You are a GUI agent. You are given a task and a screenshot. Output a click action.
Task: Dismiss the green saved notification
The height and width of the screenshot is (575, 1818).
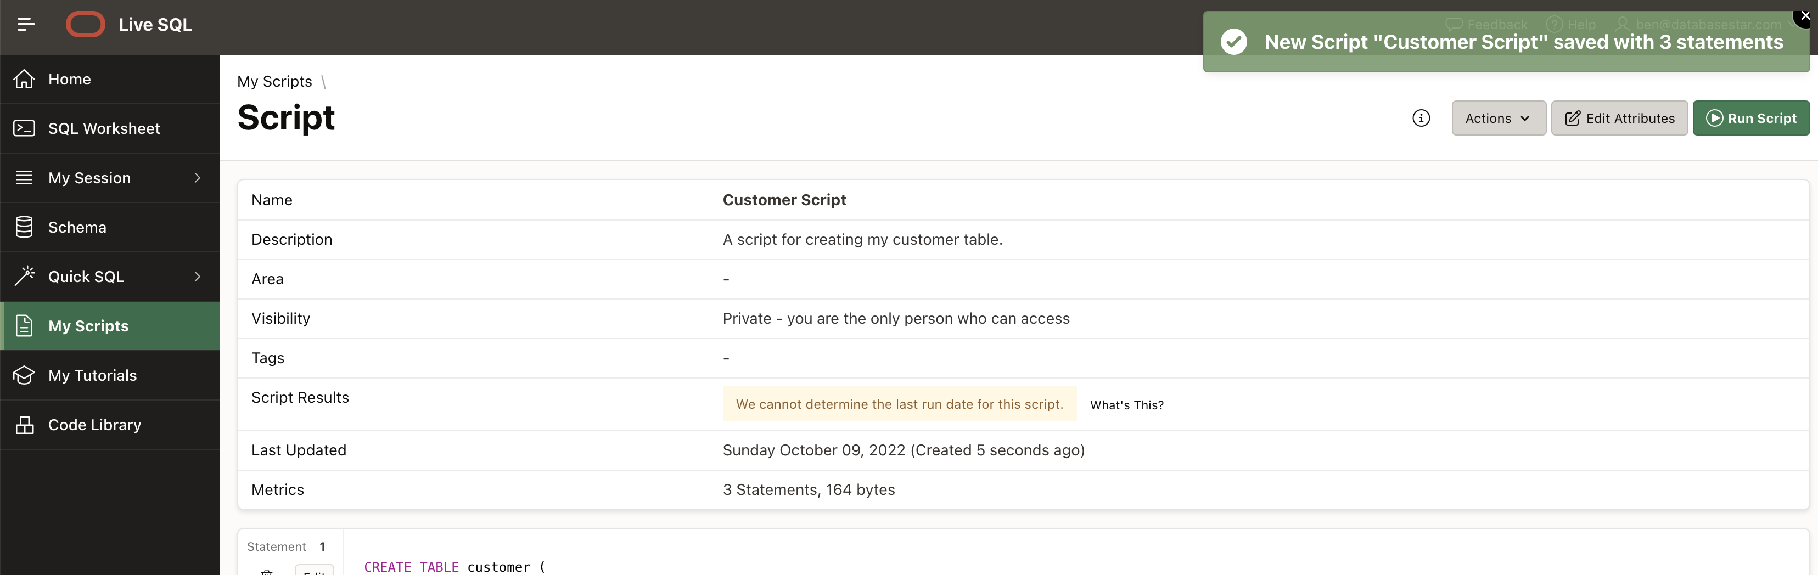[x=1805, y=15]
